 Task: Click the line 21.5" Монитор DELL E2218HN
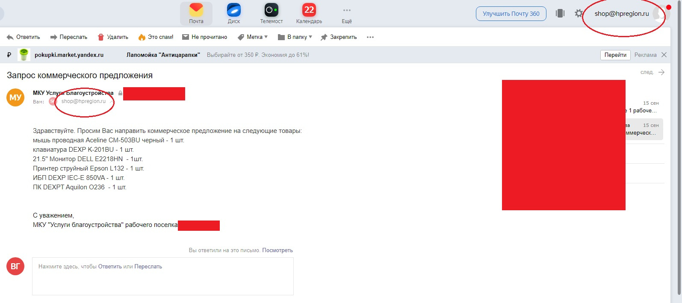pos(88,159)
